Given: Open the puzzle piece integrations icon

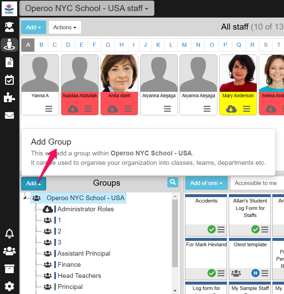Looking at the screenshot, I should pos(9,98).
